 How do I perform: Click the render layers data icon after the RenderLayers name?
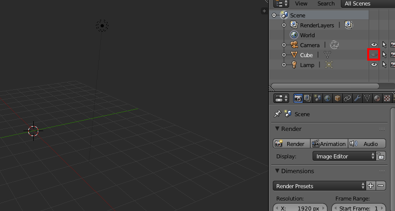349,25
